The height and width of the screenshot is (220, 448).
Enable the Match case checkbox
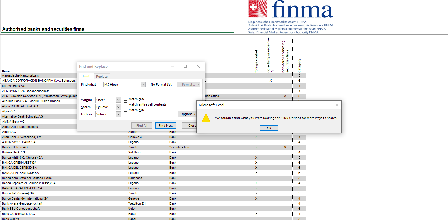click(x=126, y=99)
